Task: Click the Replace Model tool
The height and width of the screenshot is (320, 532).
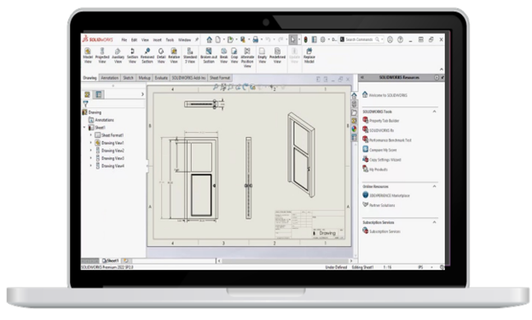Action: click(309, 55)
